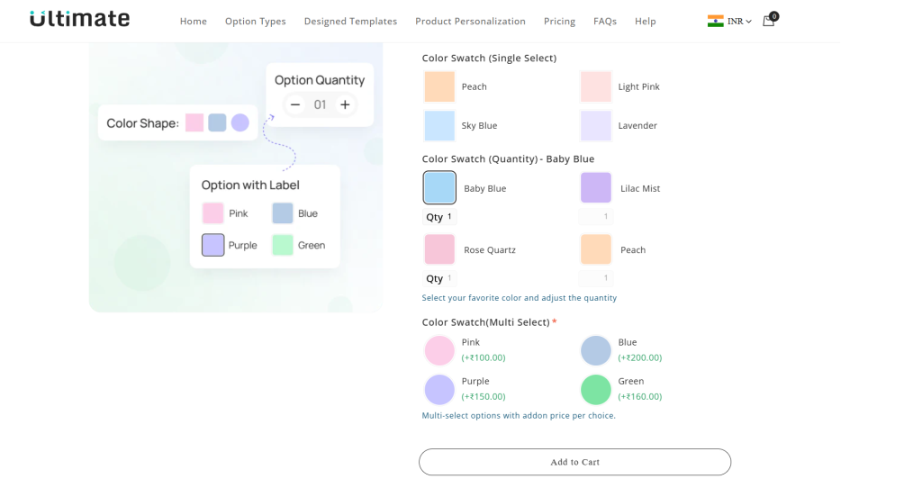
Task: Select the Peach single-select swatch
Action: pos(439,86)
